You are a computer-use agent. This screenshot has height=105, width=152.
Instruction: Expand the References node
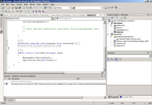coord(111,26)
